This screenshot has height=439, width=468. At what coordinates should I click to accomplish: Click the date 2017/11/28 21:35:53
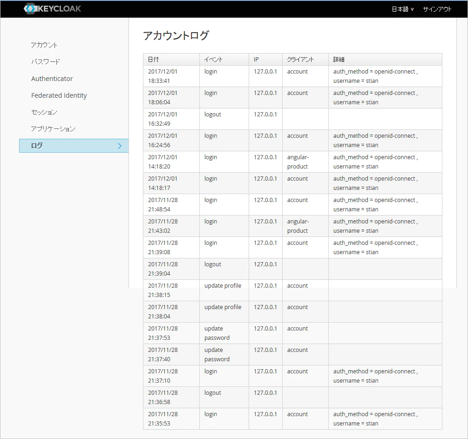(163, 419)
